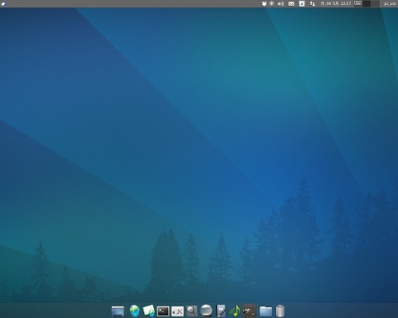Viewport: 398px width, 318px height.
Task: Launch GIMP from the dock
Action: 249,311
